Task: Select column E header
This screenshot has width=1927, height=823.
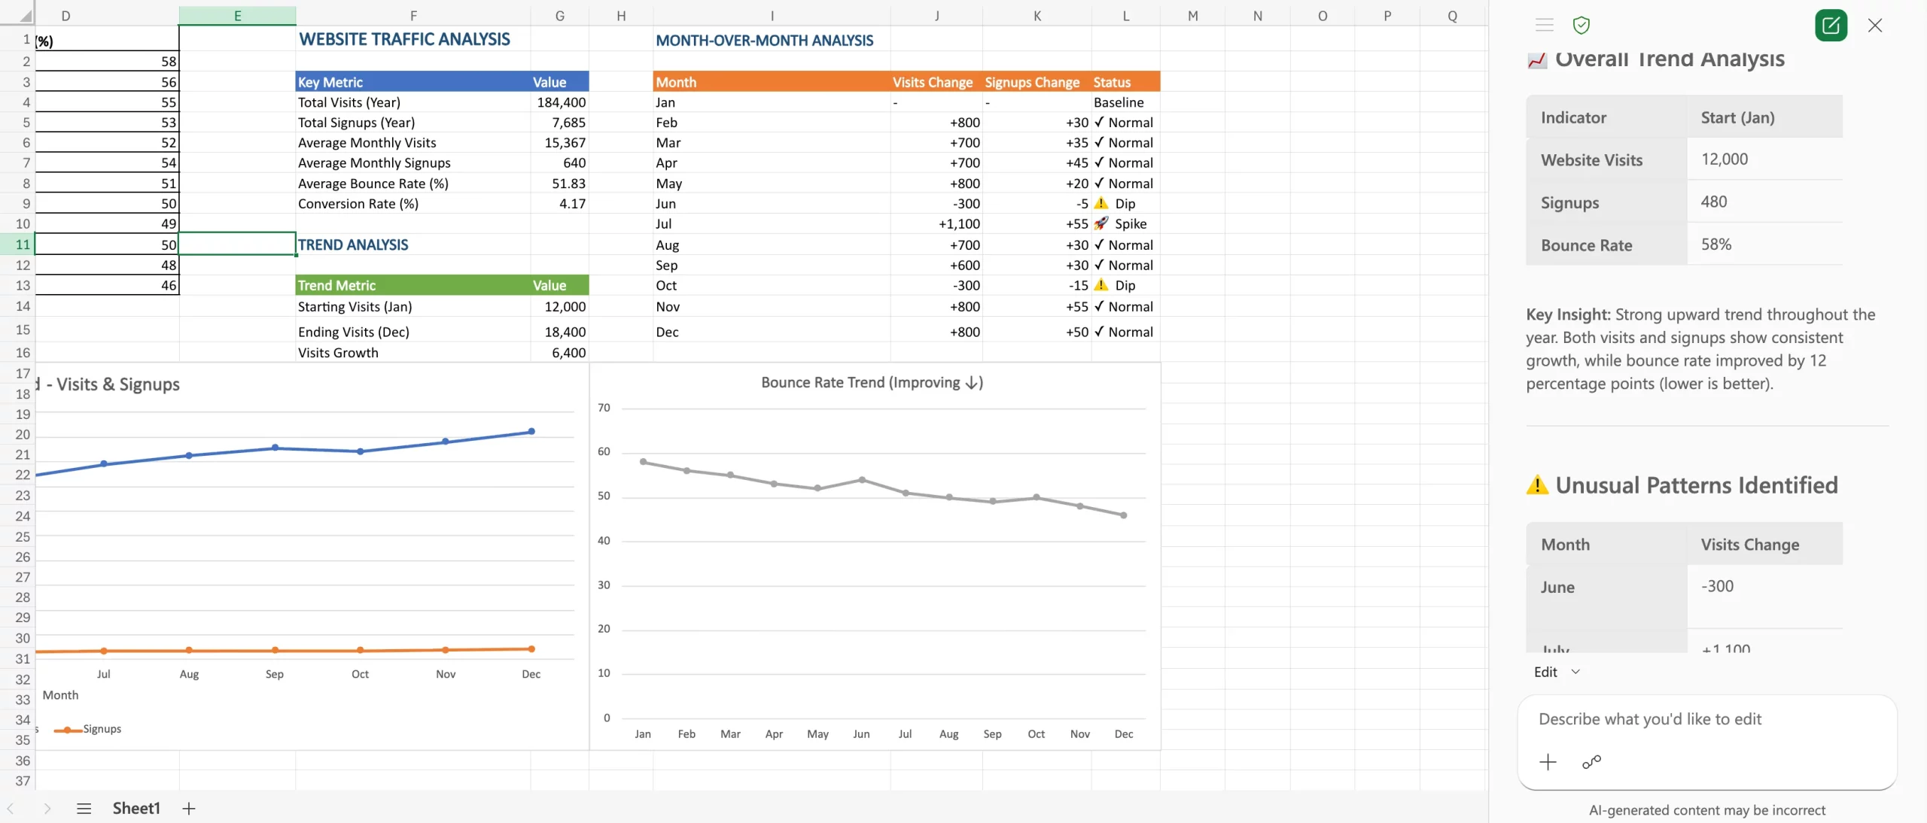Action: 237,16
